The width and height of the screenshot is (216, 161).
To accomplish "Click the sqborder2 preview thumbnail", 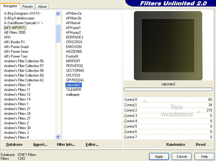I will [168, 46].
